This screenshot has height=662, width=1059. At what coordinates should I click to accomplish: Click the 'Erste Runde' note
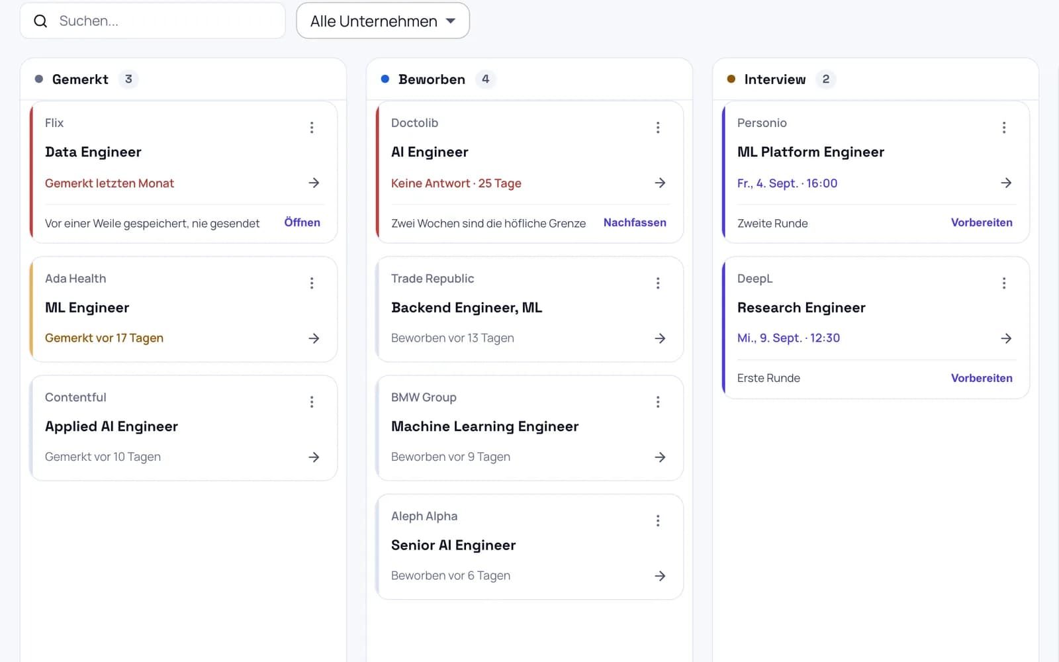point(768,378)
